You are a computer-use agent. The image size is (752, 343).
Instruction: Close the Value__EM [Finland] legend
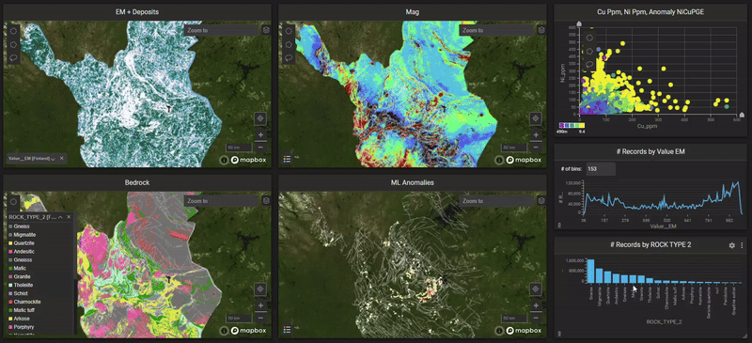(61, 158)
